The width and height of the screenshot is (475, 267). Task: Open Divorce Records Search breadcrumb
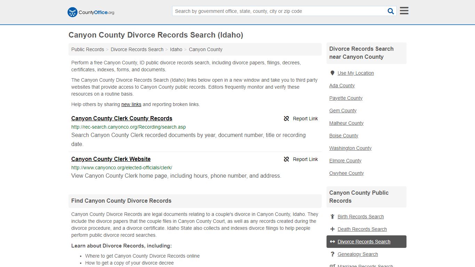pos(137,49)
